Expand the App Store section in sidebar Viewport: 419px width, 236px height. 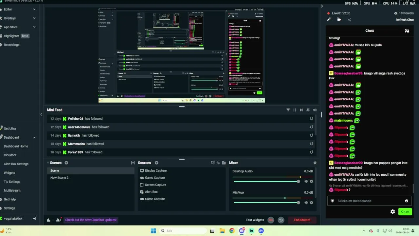pos(34,27)
